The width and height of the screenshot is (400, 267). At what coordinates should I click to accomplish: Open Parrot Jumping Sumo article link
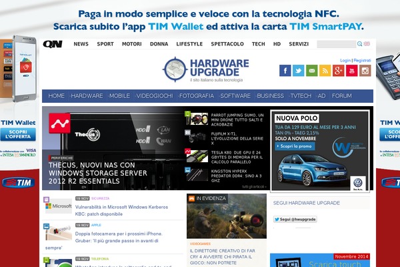pos(237,119)
